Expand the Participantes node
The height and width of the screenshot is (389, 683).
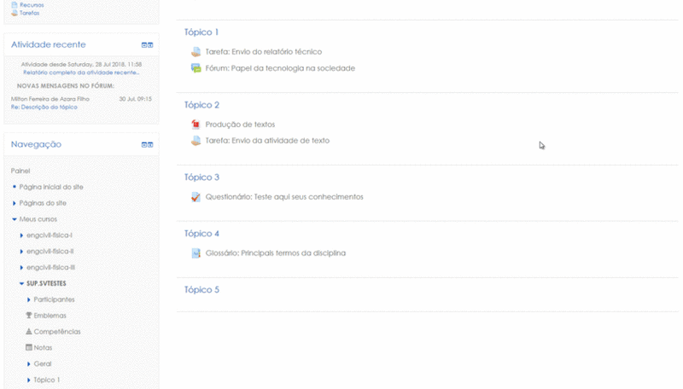(x=29, y=299)
